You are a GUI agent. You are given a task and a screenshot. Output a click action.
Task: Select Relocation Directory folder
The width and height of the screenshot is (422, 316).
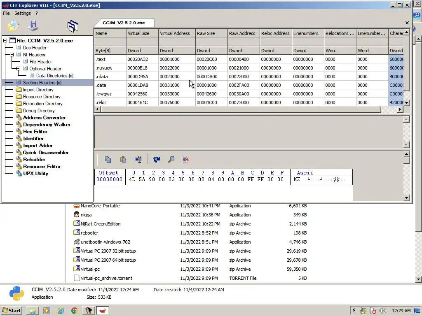[42, 104]
